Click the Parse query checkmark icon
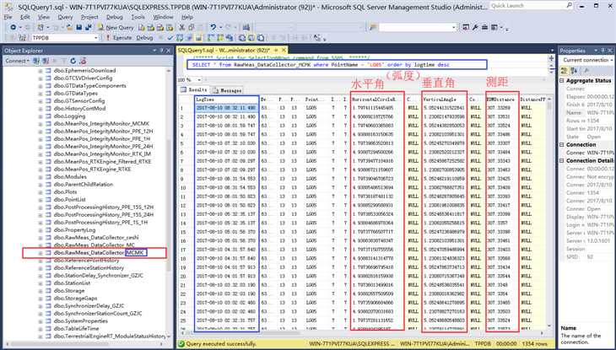616x350 pixels. point(170,38)
